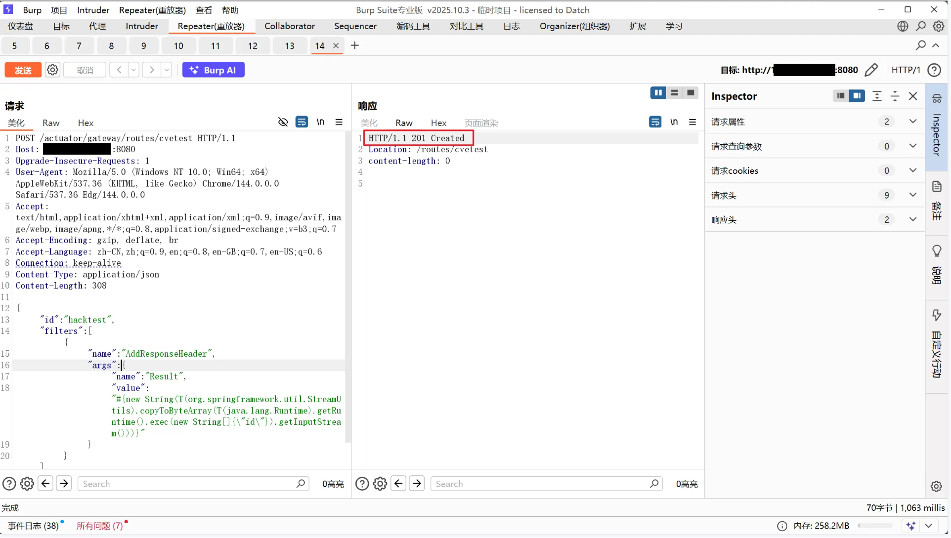Open the Intruder main tab
951x538 pixels.
142,26
